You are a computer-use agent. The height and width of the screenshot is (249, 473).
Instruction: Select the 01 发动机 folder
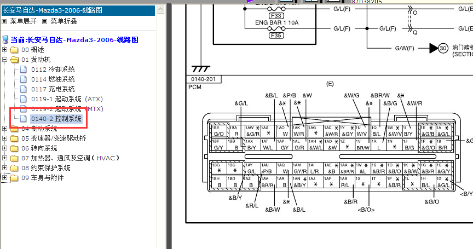click(x=36, y=60)
